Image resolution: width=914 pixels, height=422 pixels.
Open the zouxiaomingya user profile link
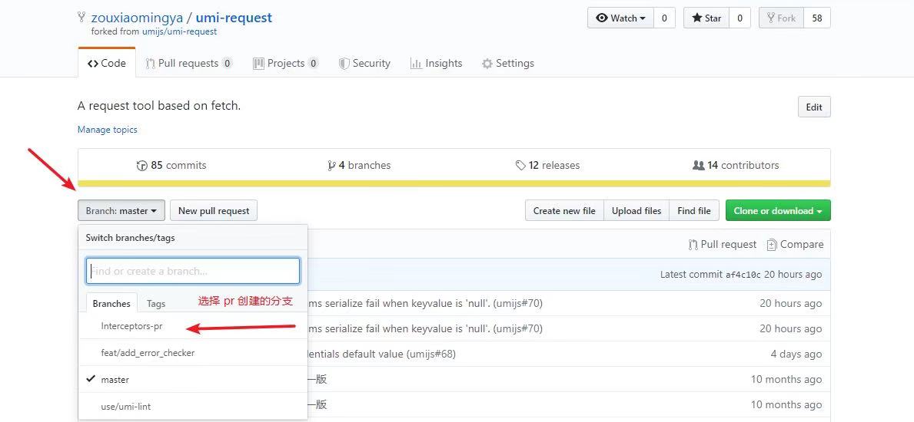(x=137, y=18)
